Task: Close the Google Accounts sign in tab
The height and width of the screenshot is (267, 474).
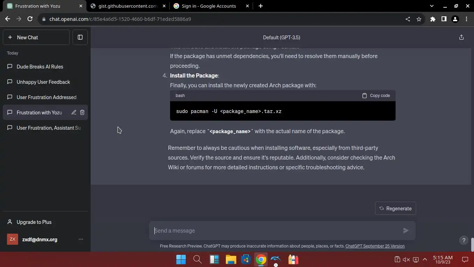Action: (247, 6)
